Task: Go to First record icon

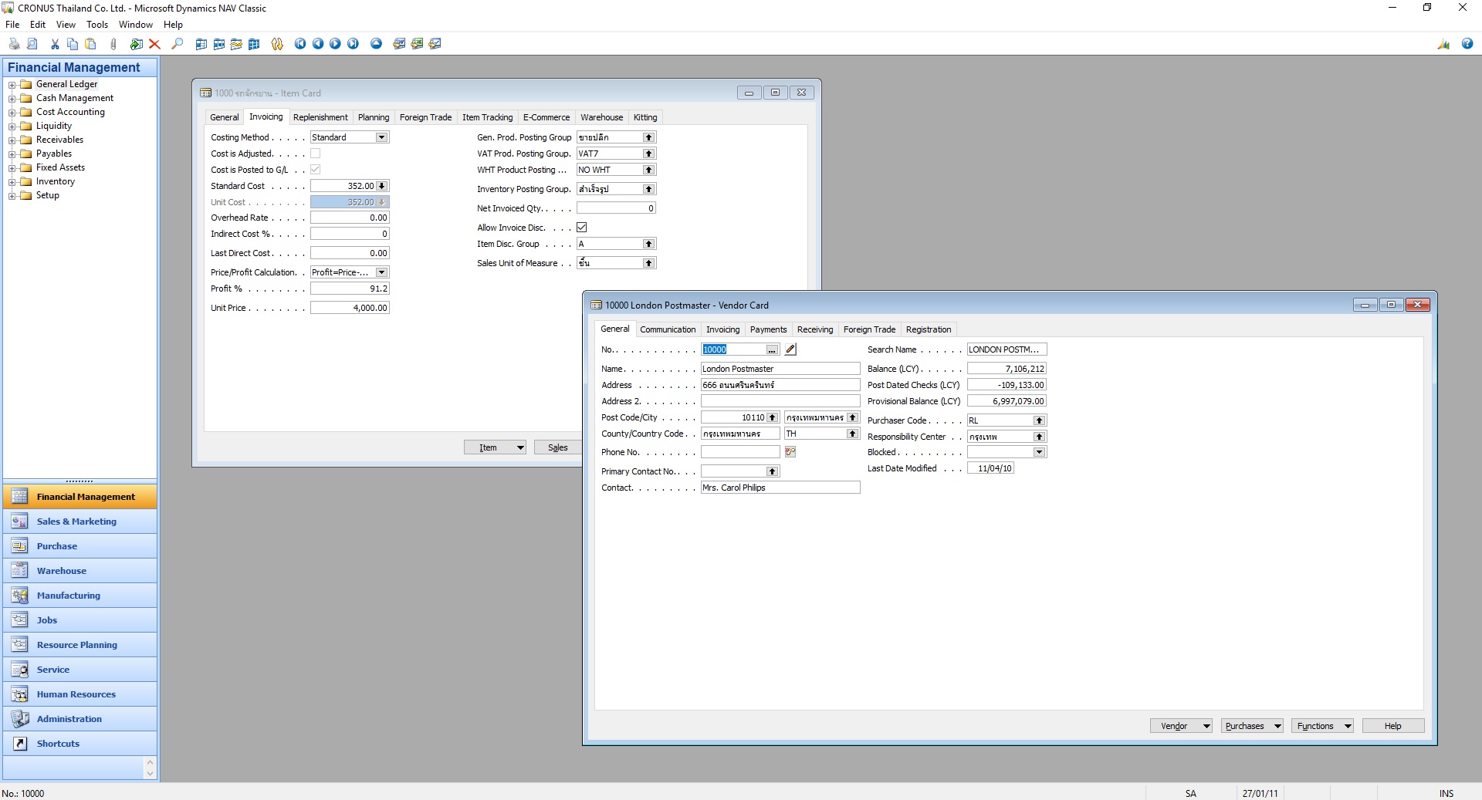Action: point(300,44)
